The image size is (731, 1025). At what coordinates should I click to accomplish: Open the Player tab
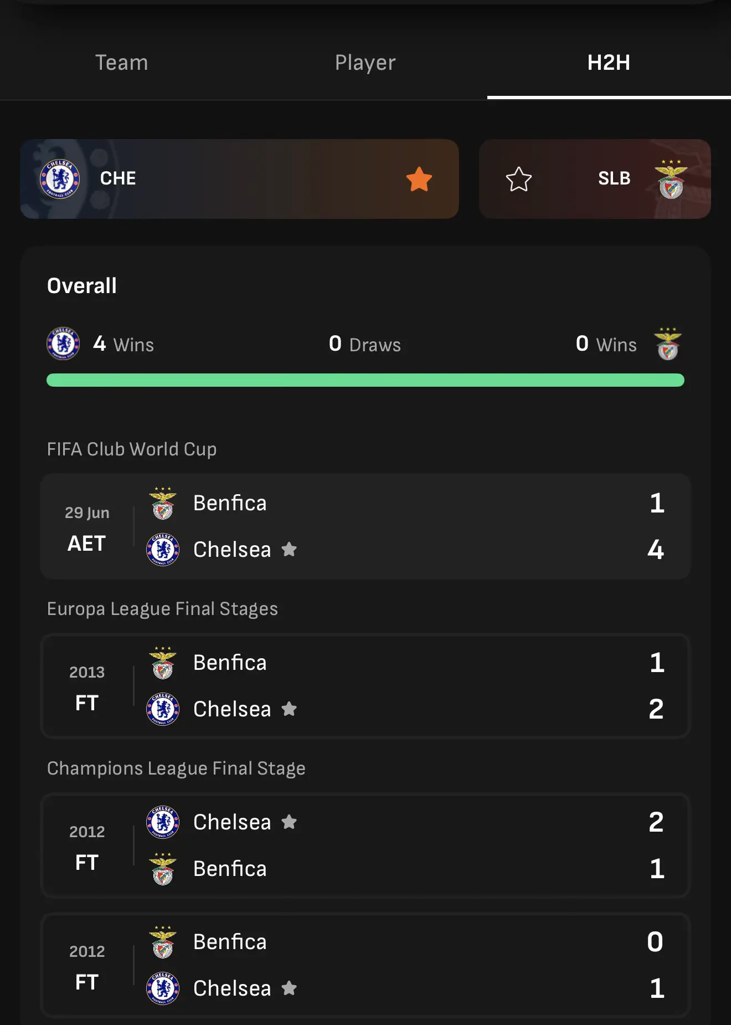click(x=365, y=63)
